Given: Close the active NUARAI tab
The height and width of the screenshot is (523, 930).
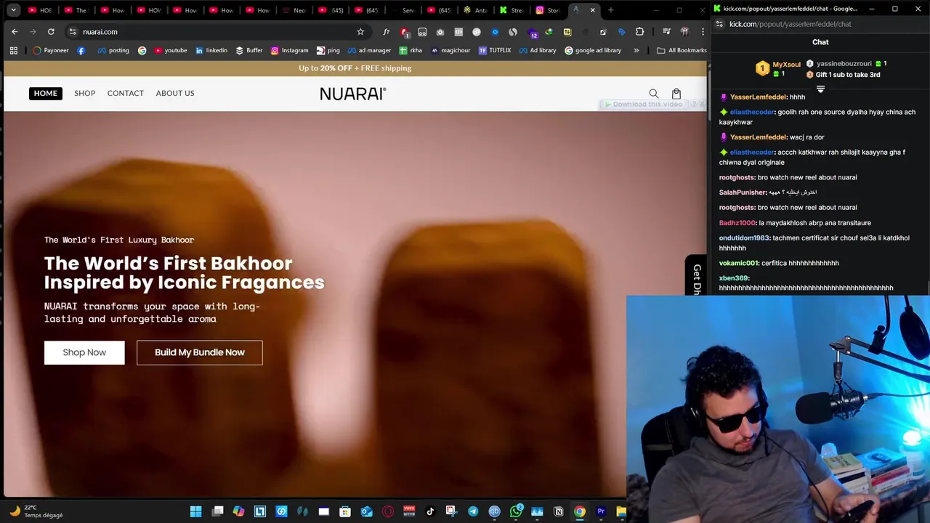Looking at the screenshot, I should tap(593, 10).
